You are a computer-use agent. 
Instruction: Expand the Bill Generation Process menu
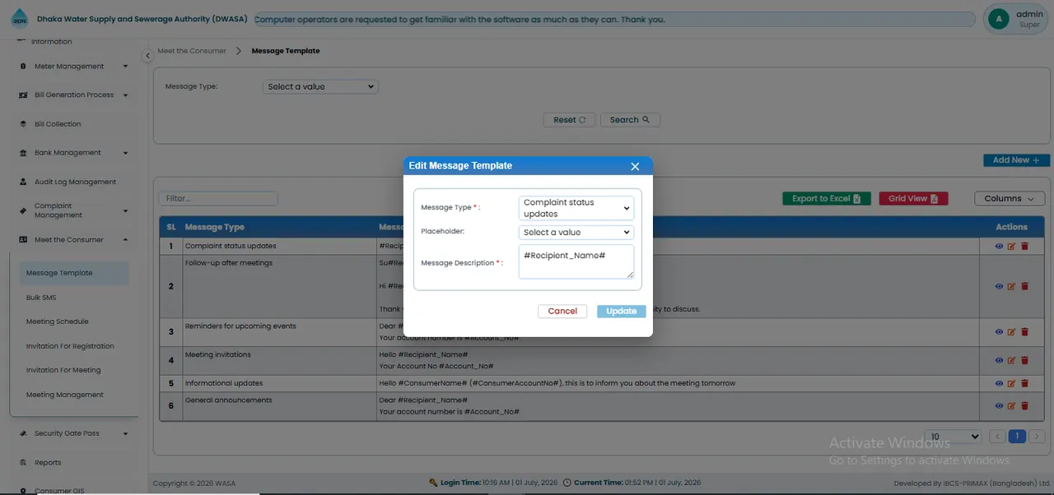click(x=73, y=95)
